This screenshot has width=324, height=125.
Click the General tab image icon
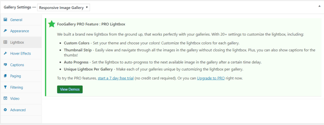pyautogui.click(x=5, y=20)
